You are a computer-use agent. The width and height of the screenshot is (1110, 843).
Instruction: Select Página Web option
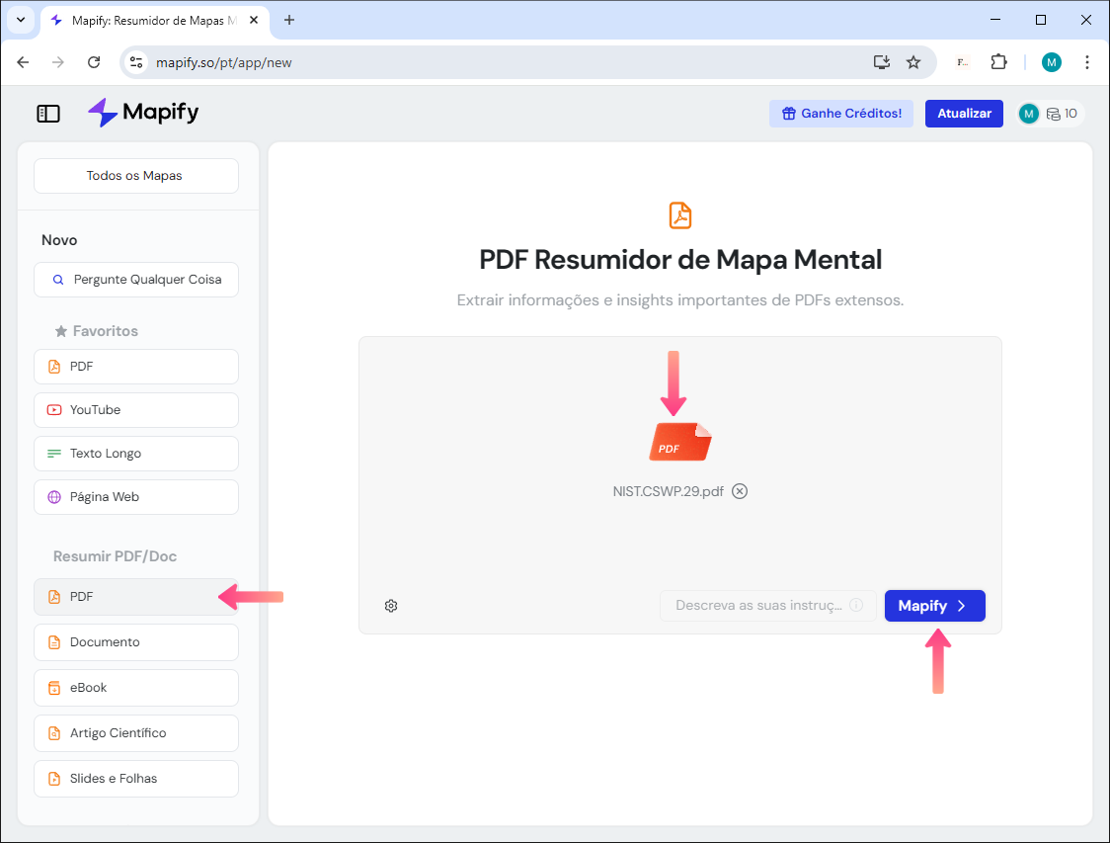point(136,496)
